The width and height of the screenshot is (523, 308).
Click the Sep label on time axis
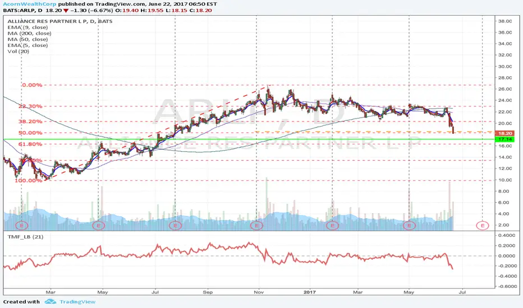tap(208, 292)
